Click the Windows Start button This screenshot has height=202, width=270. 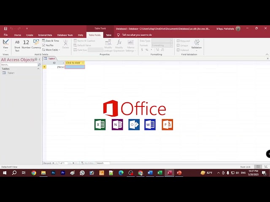(x=5, y=173)
